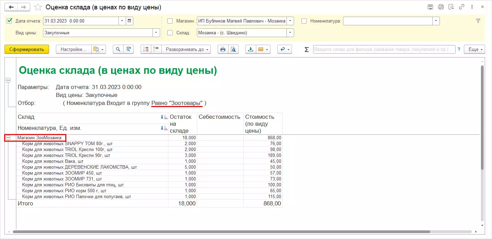Open report Настройки button
Image resolution: width=492 pixels, height=239 pixels.
(73, 50)
